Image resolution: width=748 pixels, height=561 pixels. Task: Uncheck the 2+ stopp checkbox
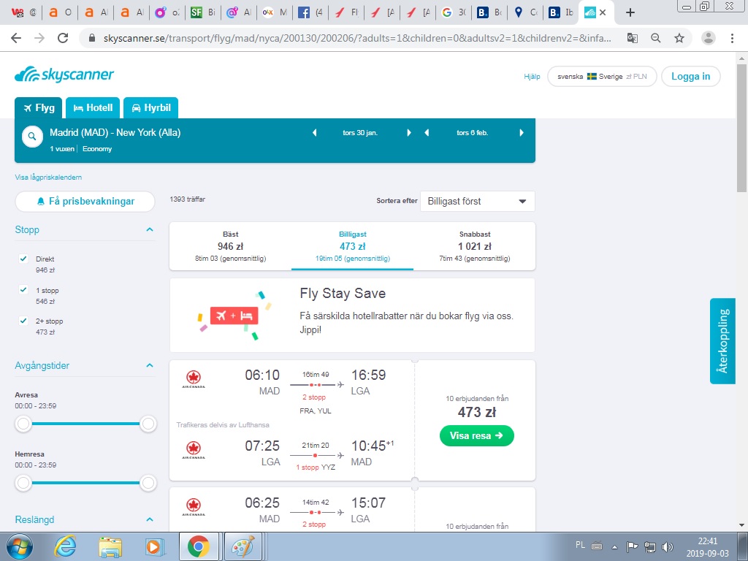click(x=23, y=321)
